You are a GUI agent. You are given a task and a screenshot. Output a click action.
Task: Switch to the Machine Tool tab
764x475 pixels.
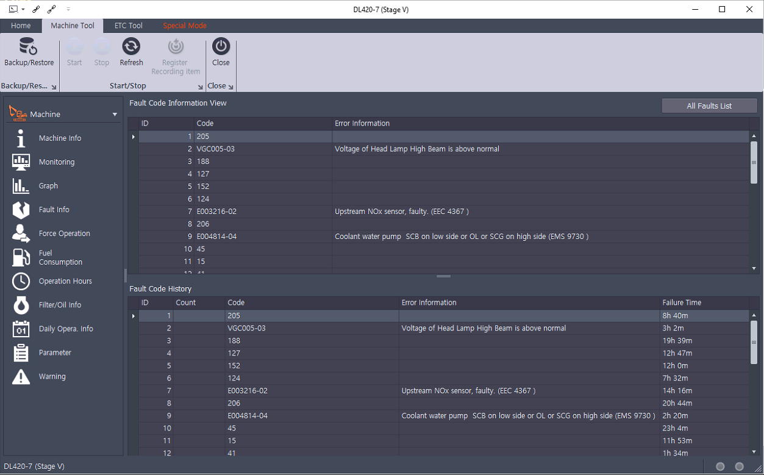pos(73,26)
